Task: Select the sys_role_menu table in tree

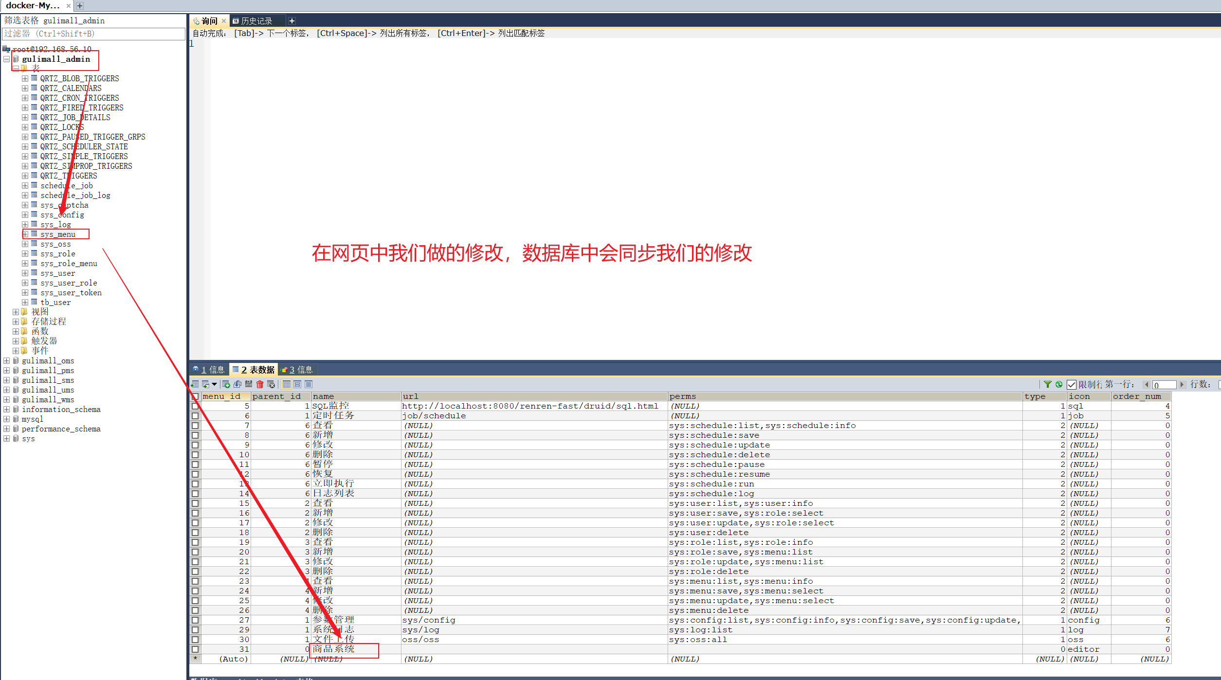Action: click(x=69, y=264)
